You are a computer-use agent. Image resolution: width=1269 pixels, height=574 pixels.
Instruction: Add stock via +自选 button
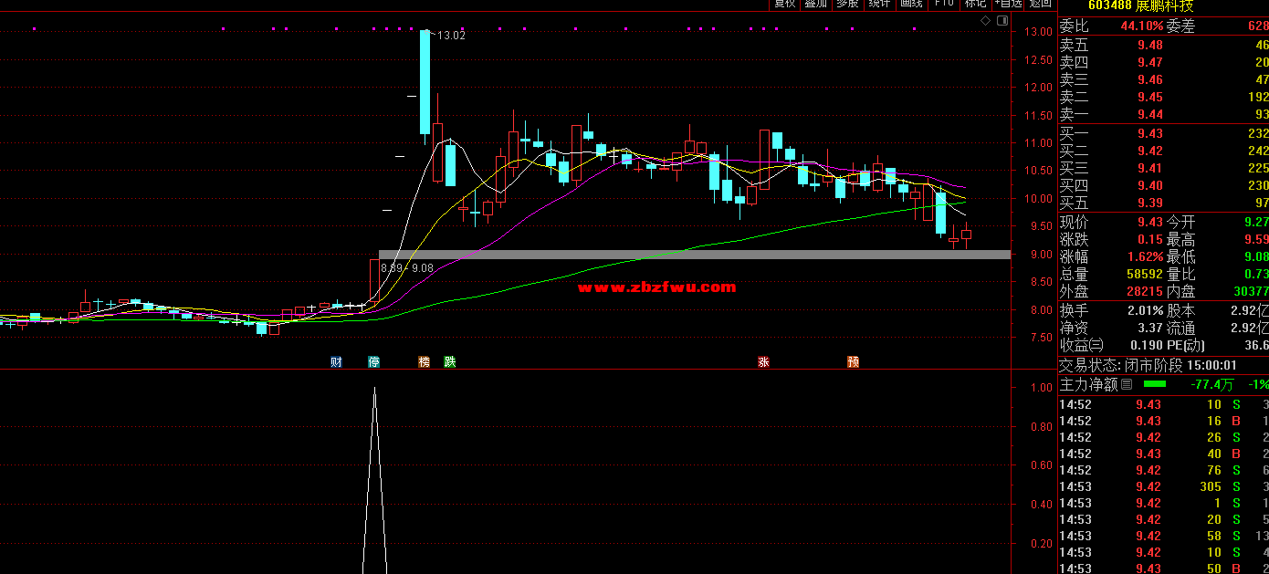1008,4
